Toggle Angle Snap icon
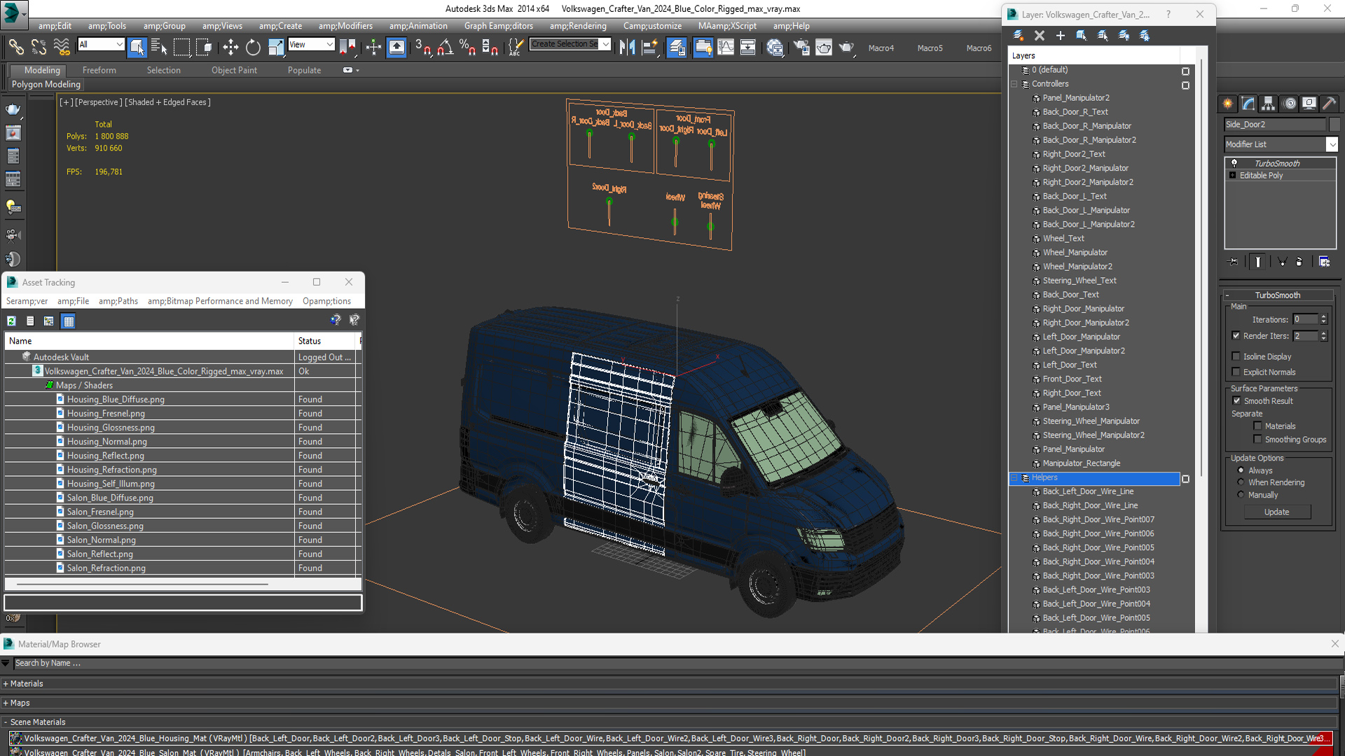The height and width of the screenshot is (756, 1345). point(445,47)
